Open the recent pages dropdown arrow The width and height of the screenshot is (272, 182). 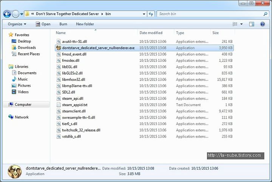(22, 14)
